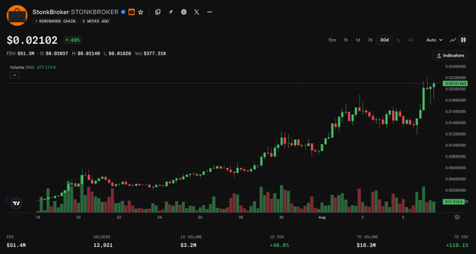
Task: Click the 1D VOLUME $3.2M stat
Action: (x=191, y=241)
